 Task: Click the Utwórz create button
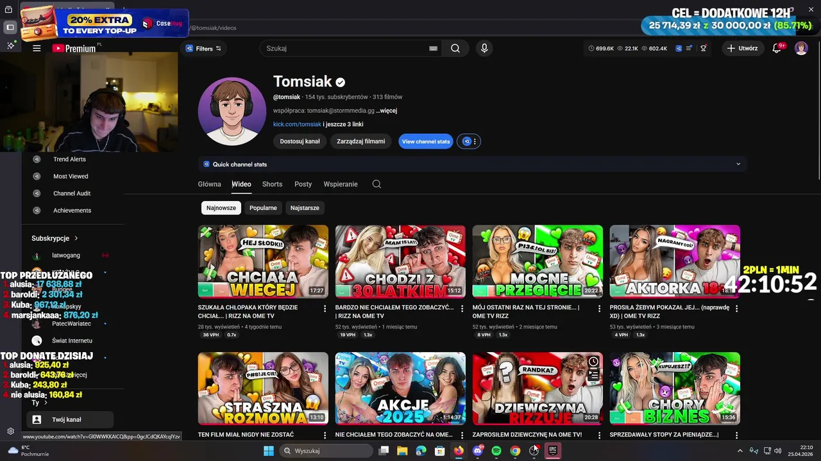click(743, 48)
